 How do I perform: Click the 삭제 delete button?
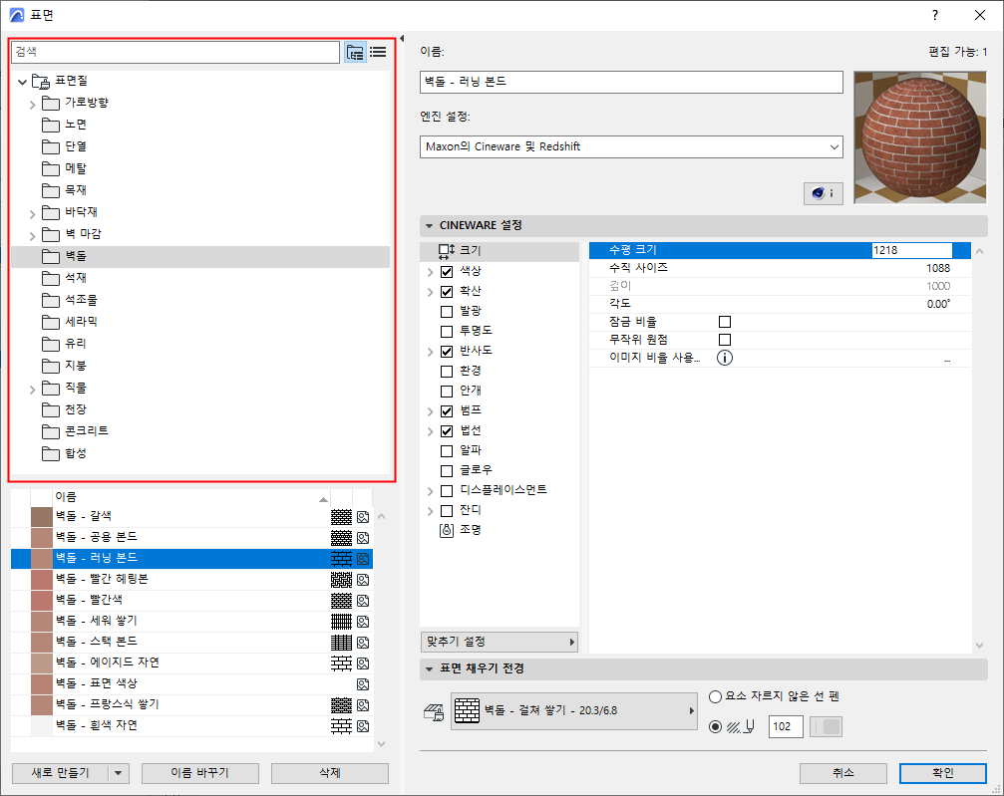pyautogui.click(x=330, y=773)
